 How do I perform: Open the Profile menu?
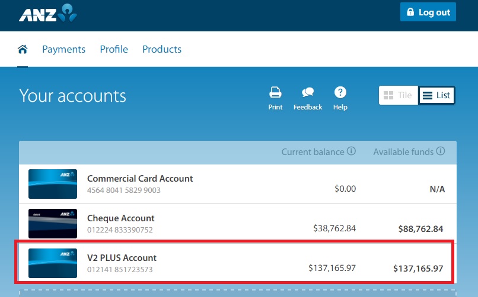(x=114, y=49)
